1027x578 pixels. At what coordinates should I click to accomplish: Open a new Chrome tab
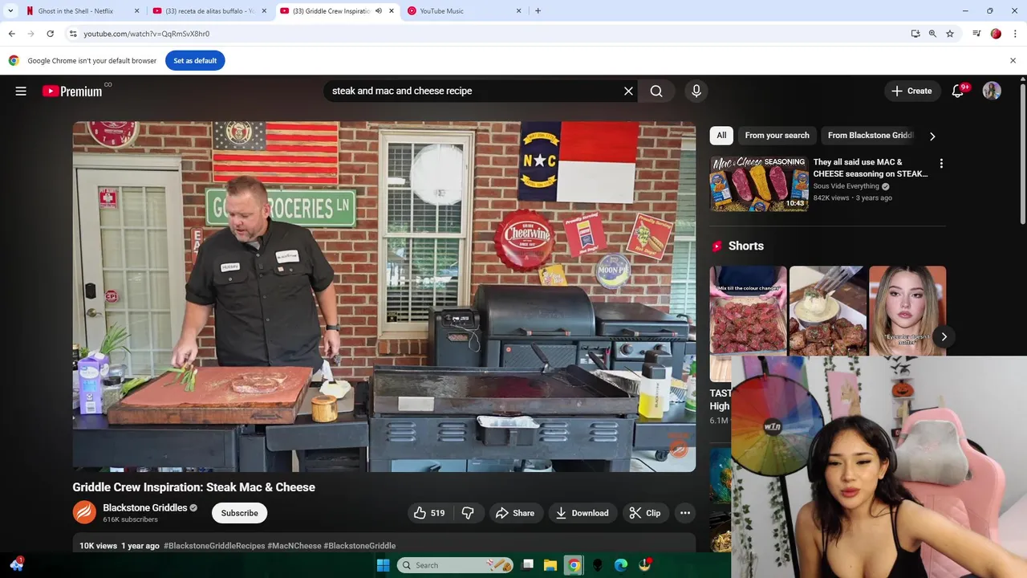point(538,11)
